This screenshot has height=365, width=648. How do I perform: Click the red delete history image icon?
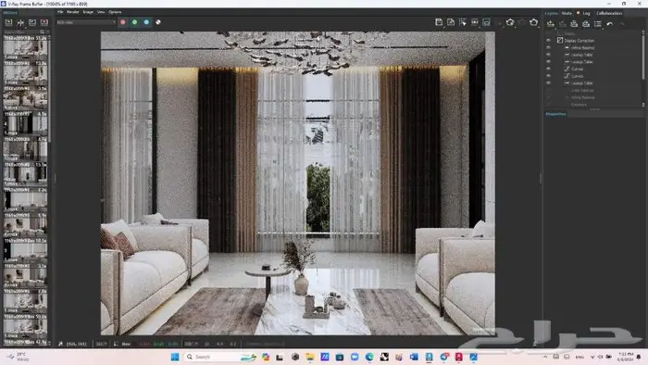point(44,22)
